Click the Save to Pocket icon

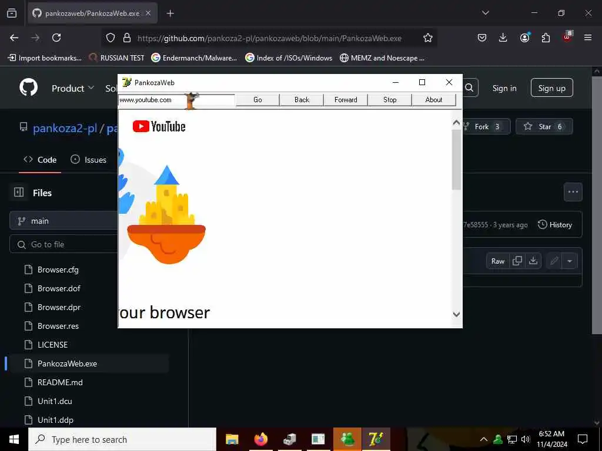point(482,38)
